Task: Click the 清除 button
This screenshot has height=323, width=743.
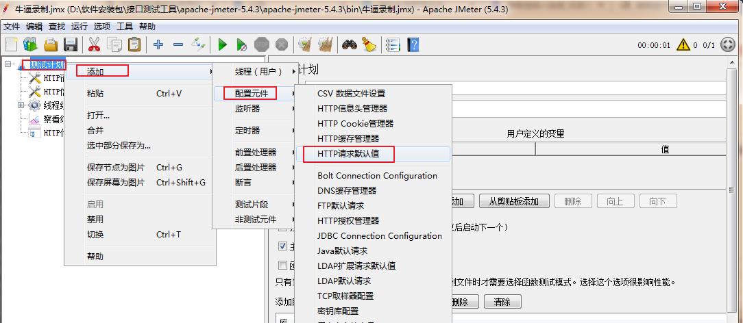Action: coord(502,302)
